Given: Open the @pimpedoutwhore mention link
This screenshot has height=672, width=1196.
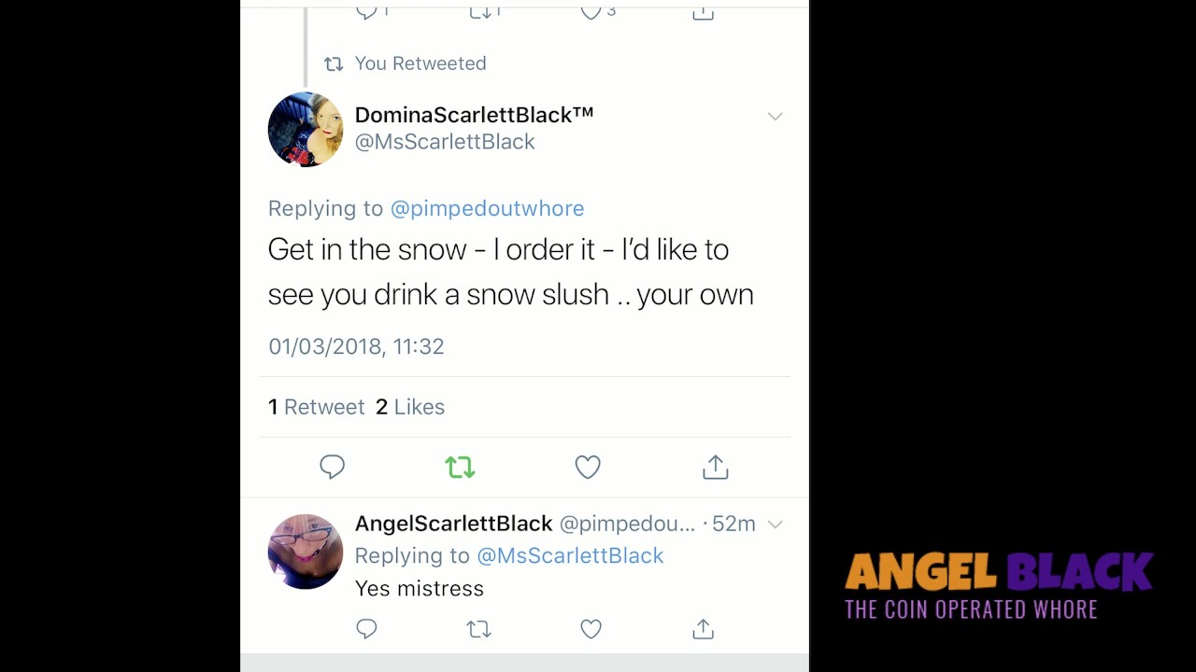Looking at the screenshot, I should (487, 208).
